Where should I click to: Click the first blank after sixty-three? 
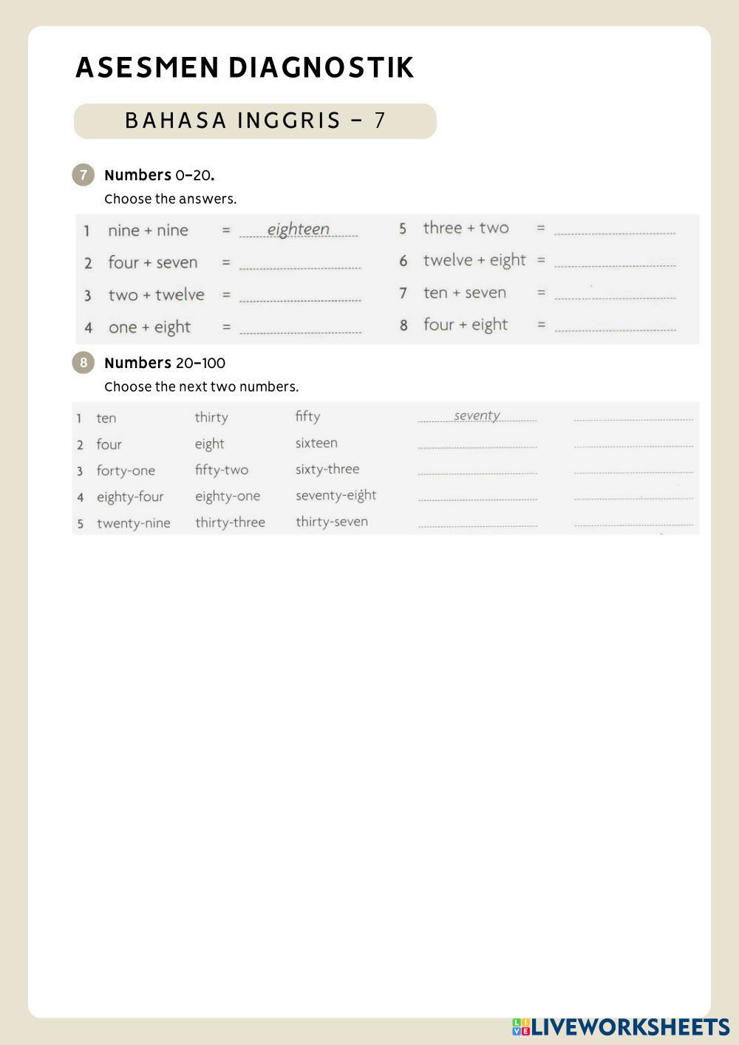tap(477, 468)
